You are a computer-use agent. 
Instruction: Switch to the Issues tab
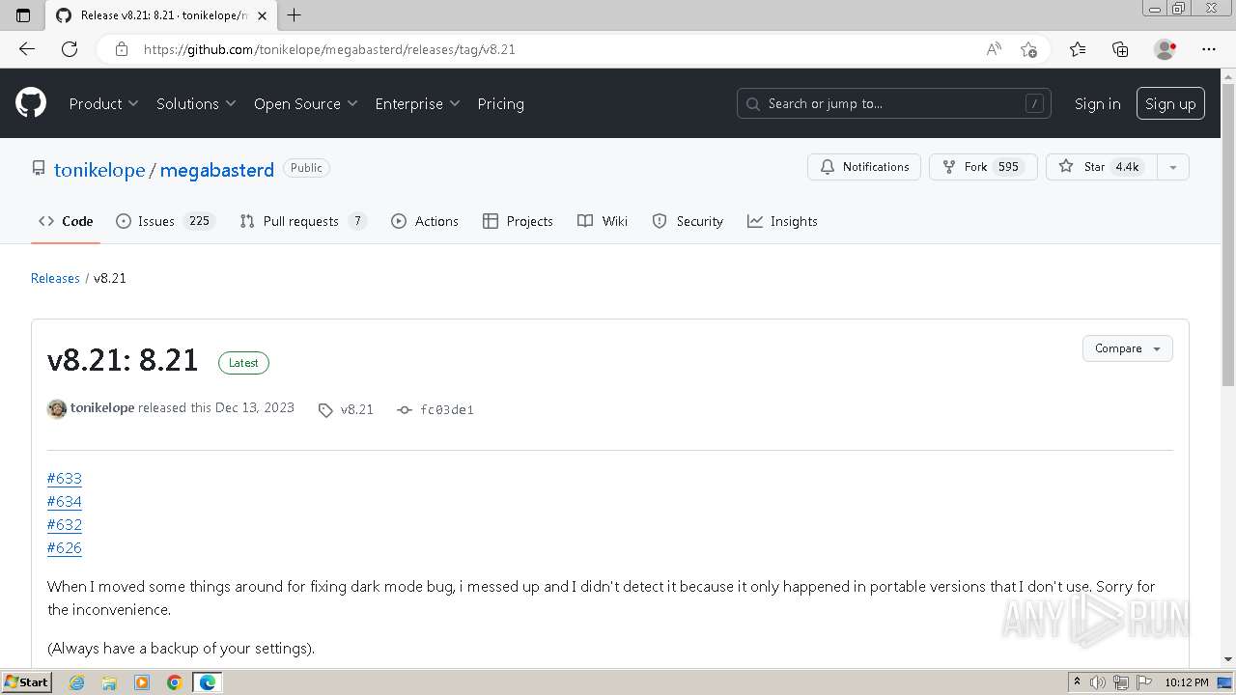165,221
